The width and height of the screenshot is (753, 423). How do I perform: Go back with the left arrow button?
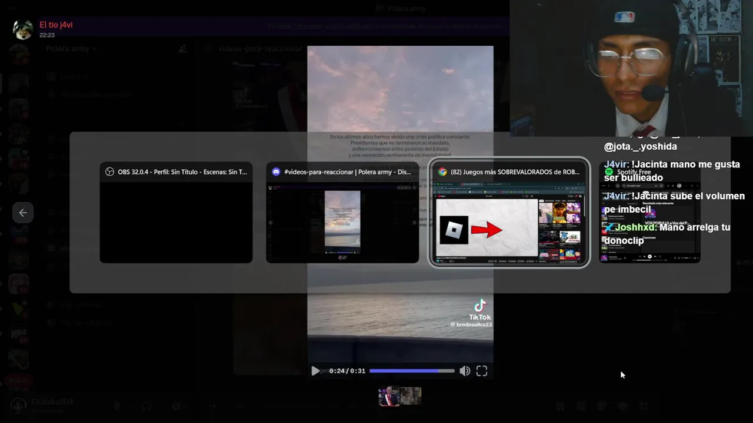[23, 213]
